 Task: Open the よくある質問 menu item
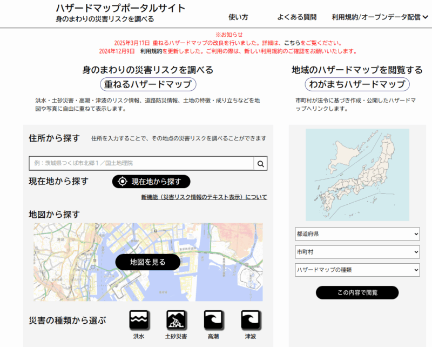click(x=297, y=17)
